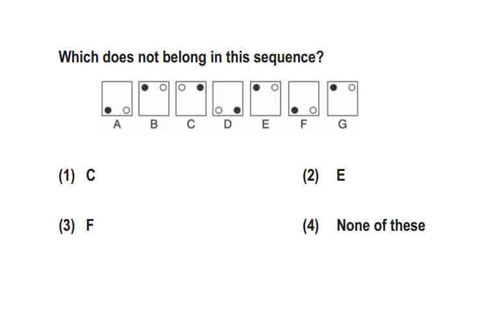The width and height of the screenshot is (487, 325).
Task: Choose option (4) None of these
Action: pyautogui.click(x=364, y=226)
